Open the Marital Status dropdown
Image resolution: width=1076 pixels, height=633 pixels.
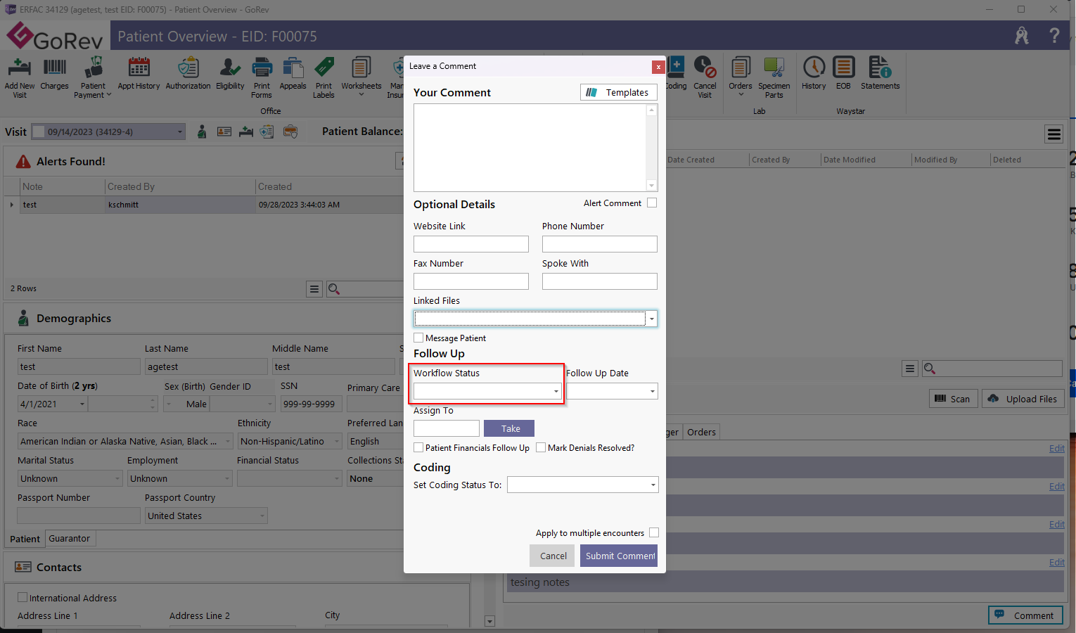coord(117,479)
